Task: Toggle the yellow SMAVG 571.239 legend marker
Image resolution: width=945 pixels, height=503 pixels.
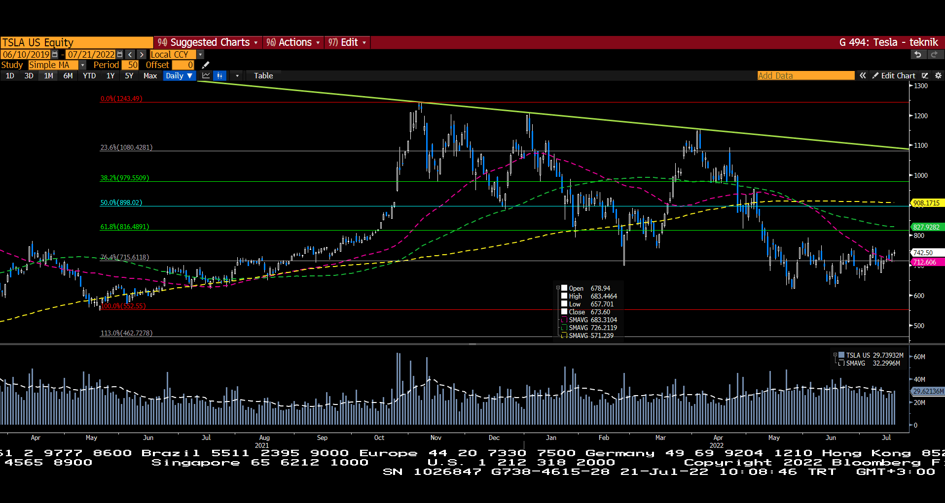Action: click(564, 335)
